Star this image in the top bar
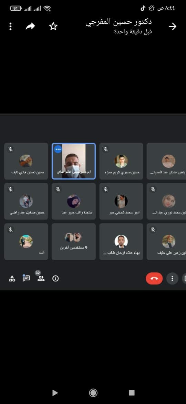 click(x=53, y=26)
